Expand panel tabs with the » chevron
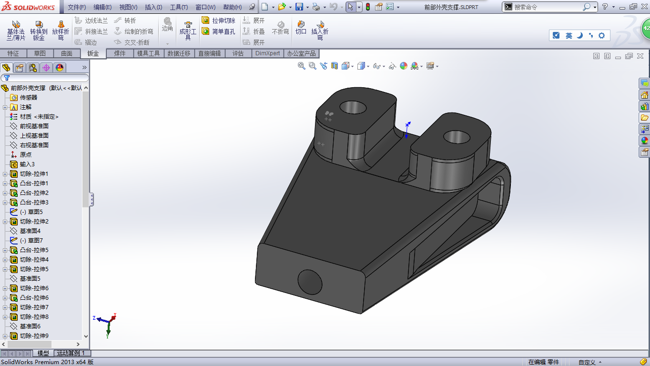 tap(84, 68)
